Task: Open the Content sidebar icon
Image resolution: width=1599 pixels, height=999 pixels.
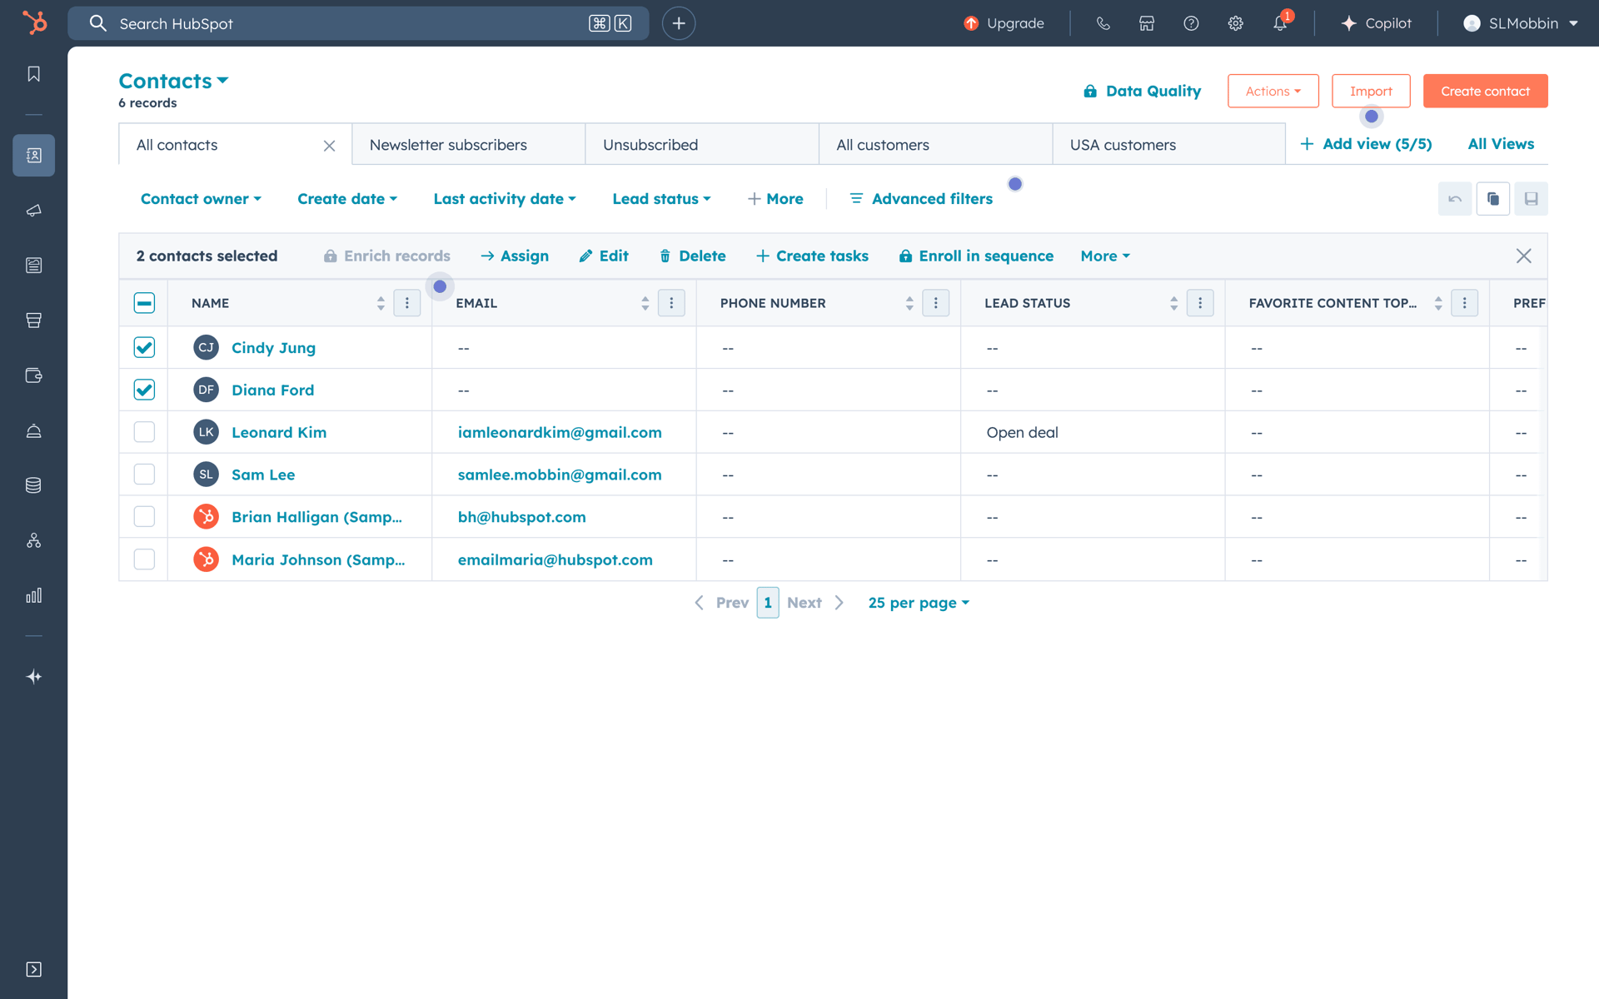Action: [33, 266]
